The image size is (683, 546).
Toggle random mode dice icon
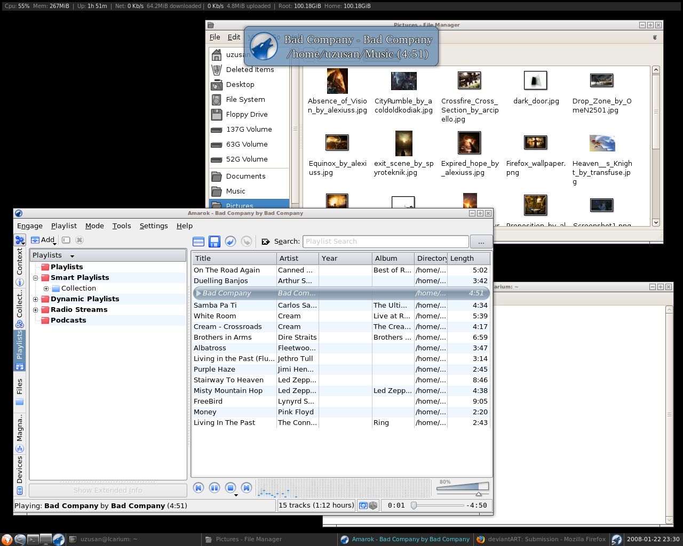373,505
